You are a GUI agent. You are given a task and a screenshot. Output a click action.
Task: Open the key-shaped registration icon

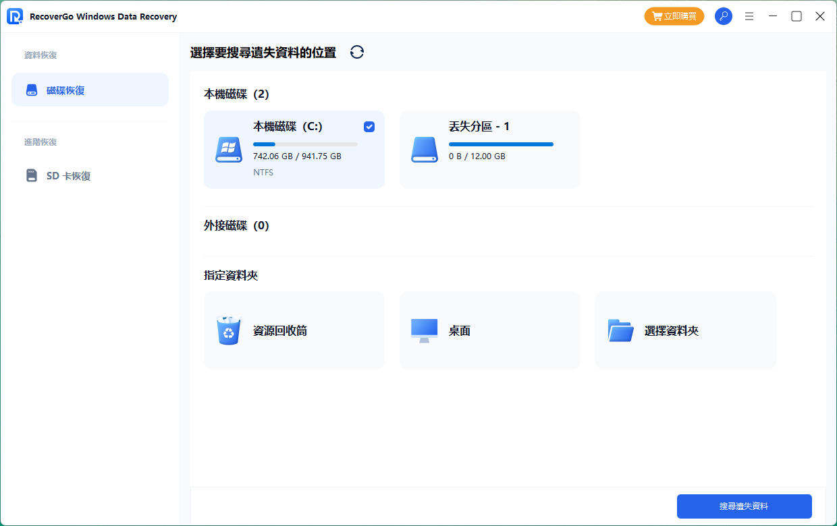[724, 16]
